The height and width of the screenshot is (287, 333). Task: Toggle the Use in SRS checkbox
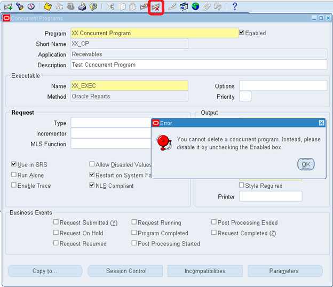[x=14, y=164]
